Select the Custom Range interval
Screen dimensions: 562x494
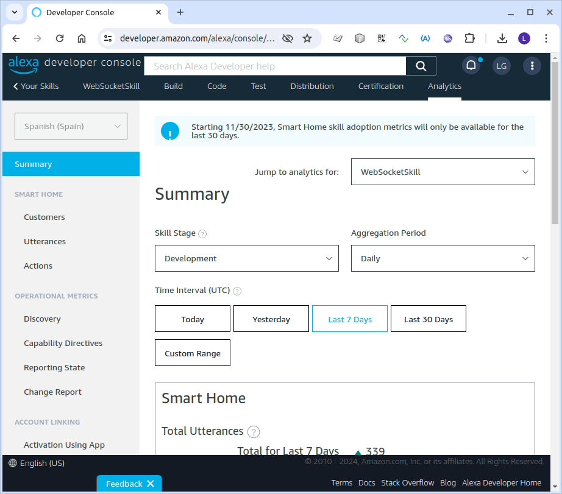pos(193,353)
